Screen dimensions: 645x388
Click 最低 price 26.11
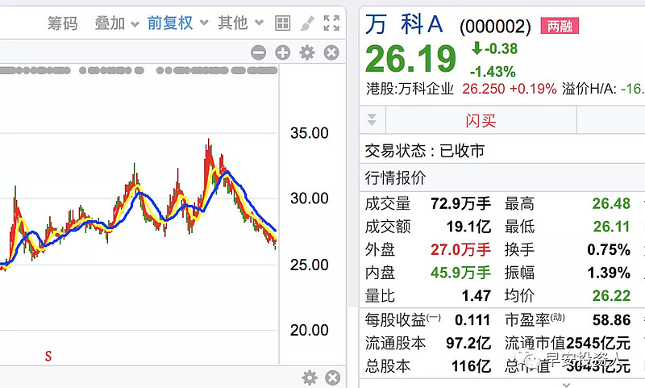[x=611, y=227]
